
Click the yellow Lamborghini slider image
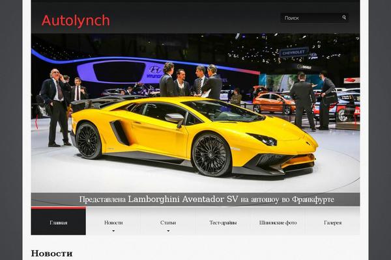pyautogui.click(x=195, y=113)
